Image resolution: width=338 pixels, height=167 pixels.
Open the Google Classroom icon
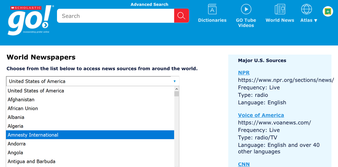pos(328,11)
